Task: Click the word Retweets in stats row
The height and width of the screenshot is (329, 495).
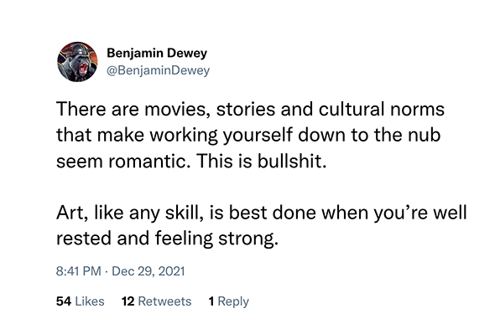Action: click(164, 301)
